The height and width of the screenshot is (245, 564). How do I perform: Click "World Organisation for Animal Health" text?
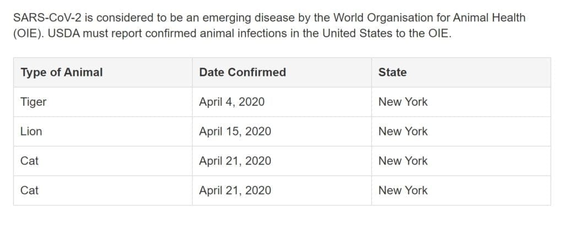click(x=429, y=17)
